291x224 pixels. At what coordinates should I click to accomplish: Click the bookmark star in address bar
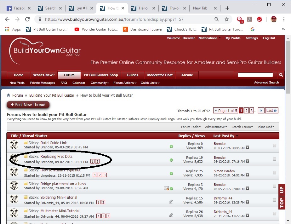tap(227, 19)
